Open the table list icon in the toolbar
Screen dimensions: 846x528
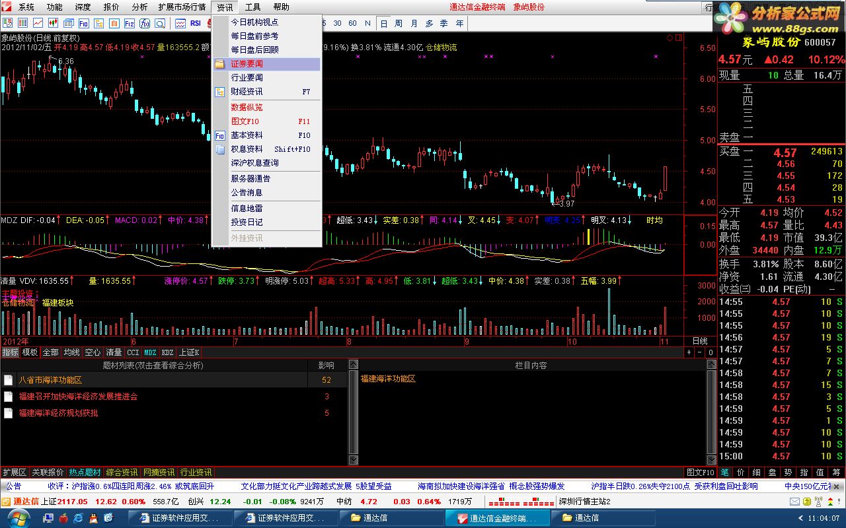coord(23,23)
